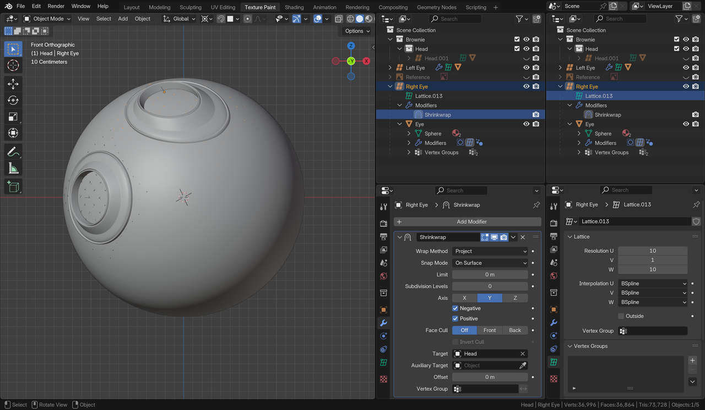Viewport: 705px width, 410px height.
Task: Remove the Shrinkwrap modifier with X
Action: (x=523, y=237)
